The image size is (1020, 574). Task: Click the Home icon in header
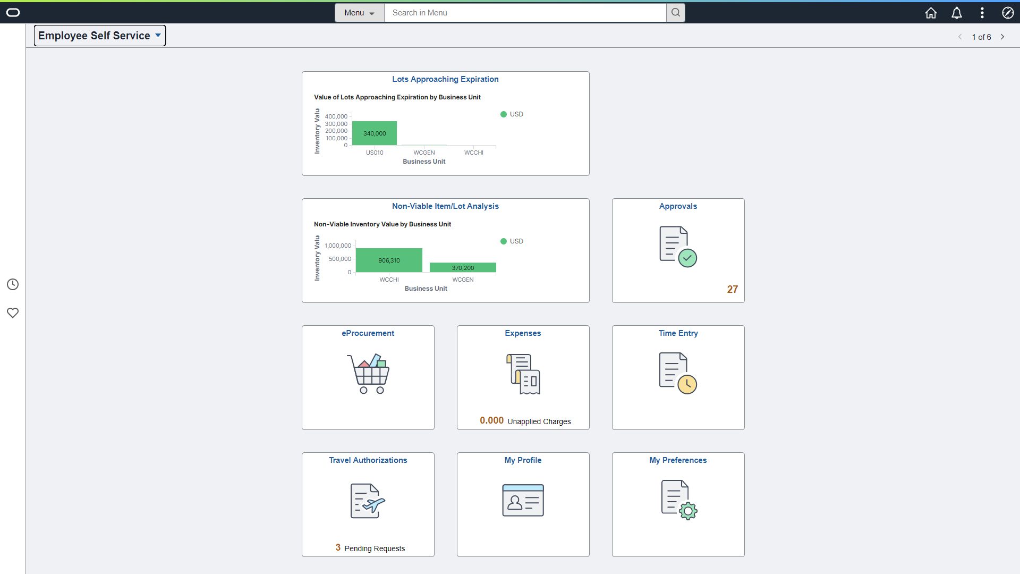(x=931, y=13)
